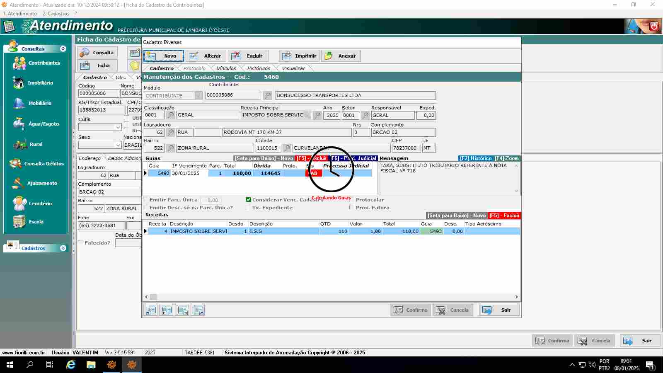Toggle Considerar Venc. Cadastro checkbox

248,200
